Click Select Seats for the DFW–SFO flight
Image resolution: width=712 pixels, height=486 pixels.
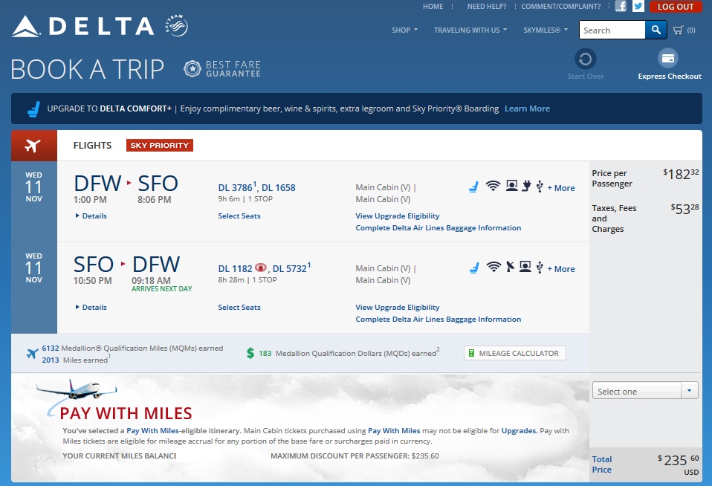pyautogui.click(x=239, y=216)
